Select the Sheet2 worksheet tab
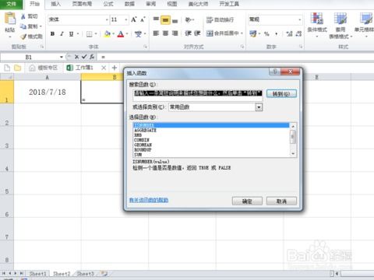This screenshot has width=374, height=280. click(x=62, y=274)
